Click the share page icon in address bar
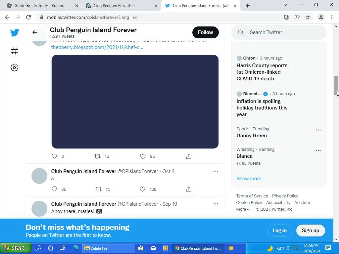339x254 pixels. click(x=297, y=17)
